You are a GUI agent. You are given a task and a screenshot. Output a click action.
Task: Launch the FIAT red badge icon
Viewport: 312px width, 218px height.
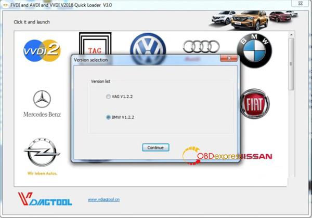pyautogui.click(x=255, y=104)
